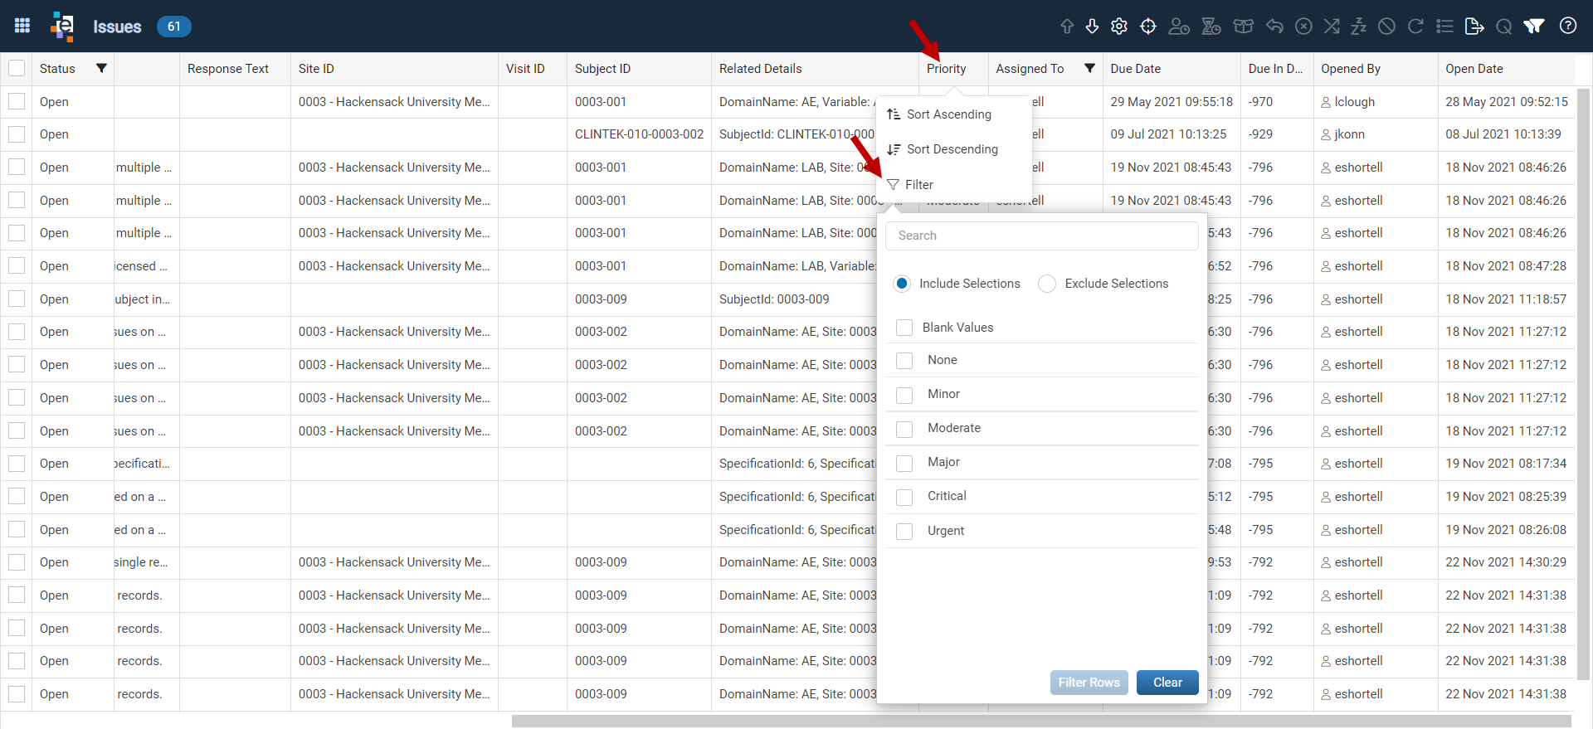Screen dimensions: 1593x729
Task: Click the Issues page title
Action: 117,27
